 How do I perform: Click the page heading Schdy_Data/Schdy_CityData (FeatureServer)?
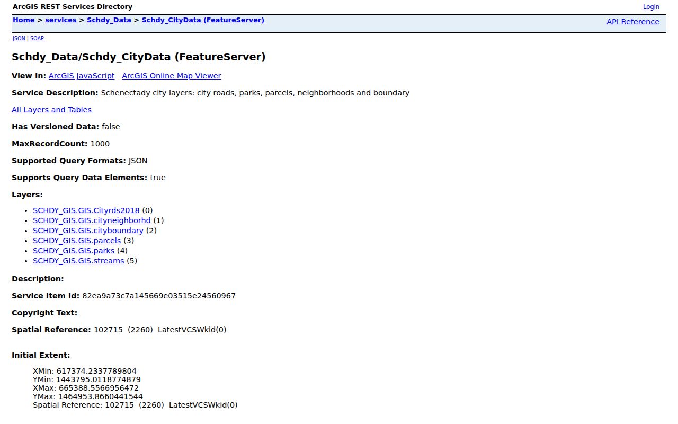click(x=139, y=57)
